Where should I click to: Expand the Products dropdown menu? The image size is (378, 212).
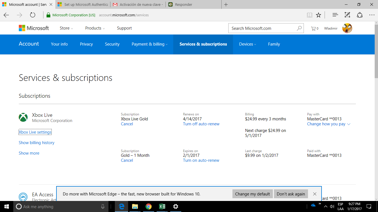95,28
